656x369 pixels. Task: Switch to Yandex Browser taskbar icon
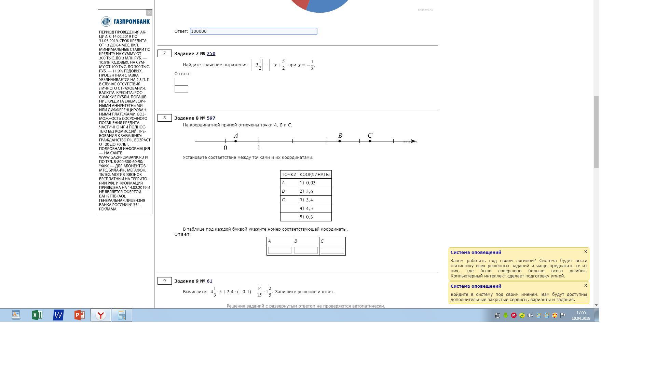(x=101, y=315)
